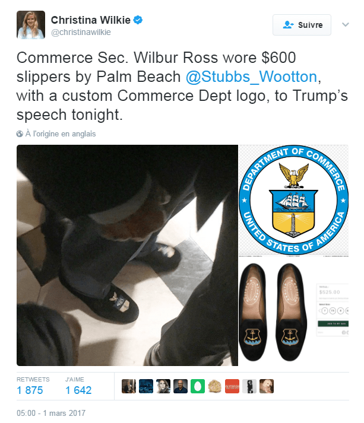Click the last avatar in likers row
This screenshot has height=423, width=364.
pyautogui.click(x=267, y=386)
